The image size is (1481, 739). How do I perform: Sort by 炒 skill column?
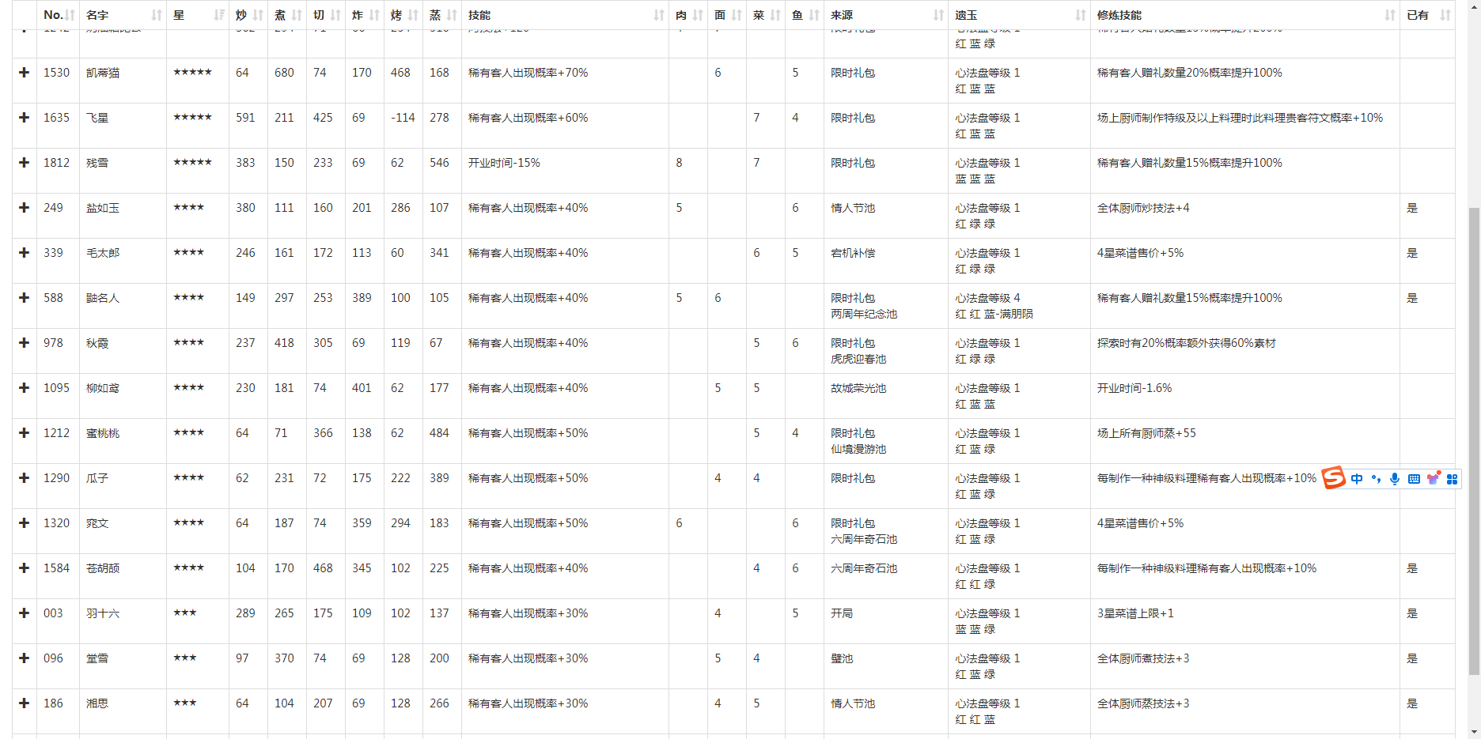[x=248, y=15]
